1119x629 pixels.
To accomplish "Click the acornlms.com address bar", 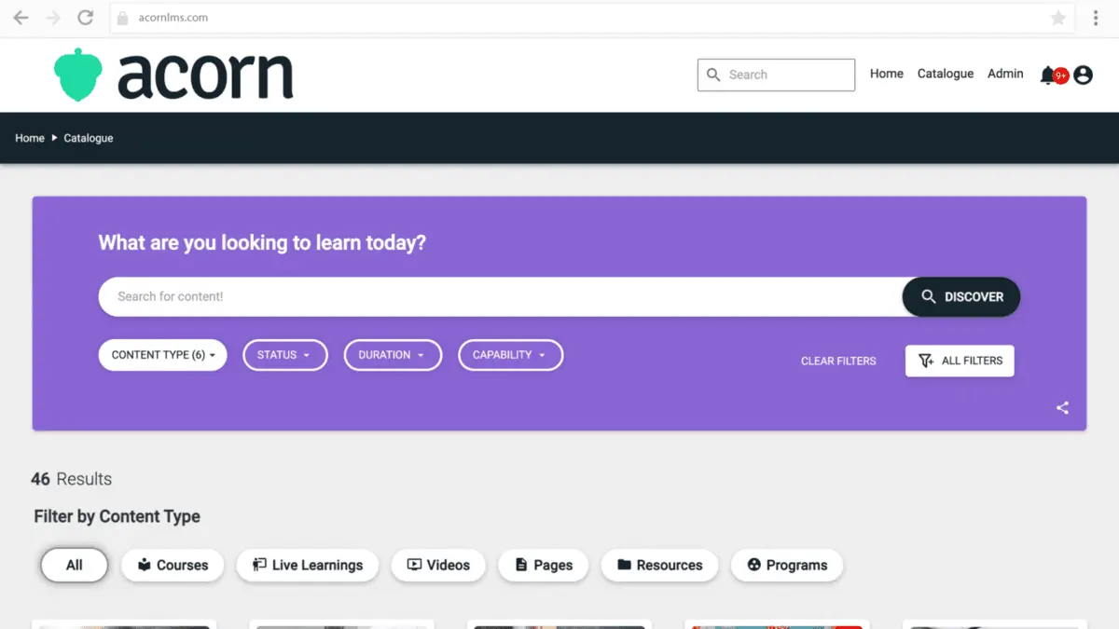I will point(592,18).
